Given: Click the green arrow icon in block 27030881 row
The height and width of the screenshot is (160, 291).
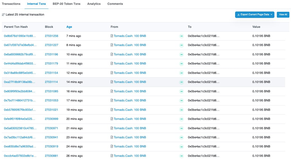Looking at the screenshot, I should click(181, 156).
